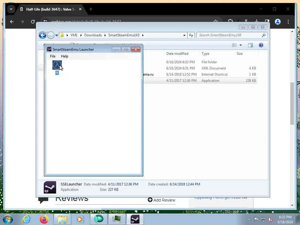The height and width of the screenshot is (225, 300).
Task: Open the browser tab search dropdown
Action: [11, 9]
